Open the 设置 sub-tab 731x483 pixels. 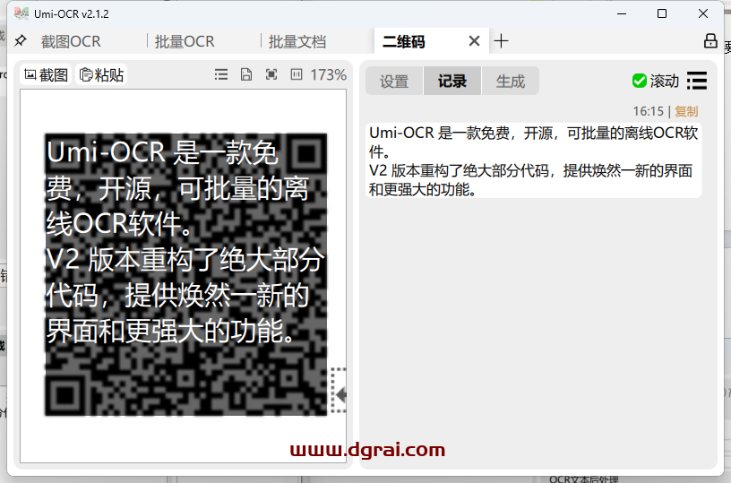coord(394,82)
